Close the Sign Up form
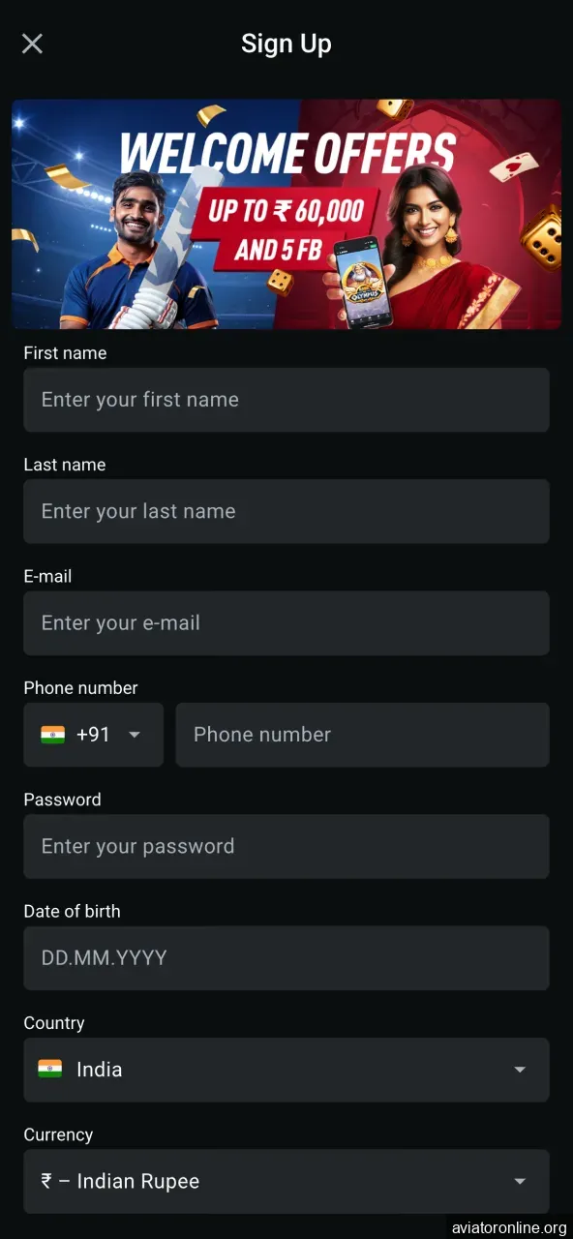 click(x=32, y=43)
